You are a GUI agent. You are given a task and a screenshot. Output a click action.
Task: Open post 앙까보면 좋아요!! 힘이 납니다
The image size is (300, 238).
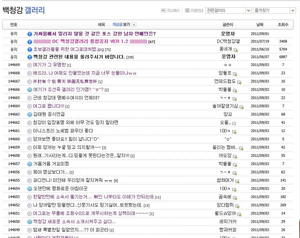[66, 139]
